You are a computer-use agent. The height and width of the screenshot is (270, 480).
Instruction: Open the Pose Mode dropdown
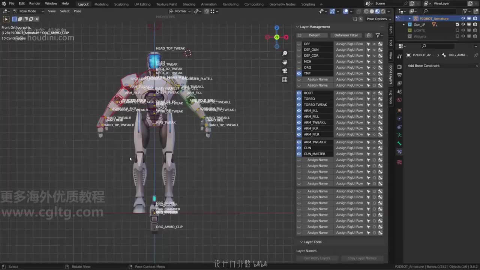click(28, 11)
